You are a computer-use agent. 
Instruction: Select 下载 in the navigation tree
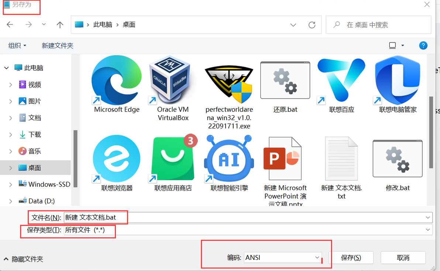[x=30, y=135]
